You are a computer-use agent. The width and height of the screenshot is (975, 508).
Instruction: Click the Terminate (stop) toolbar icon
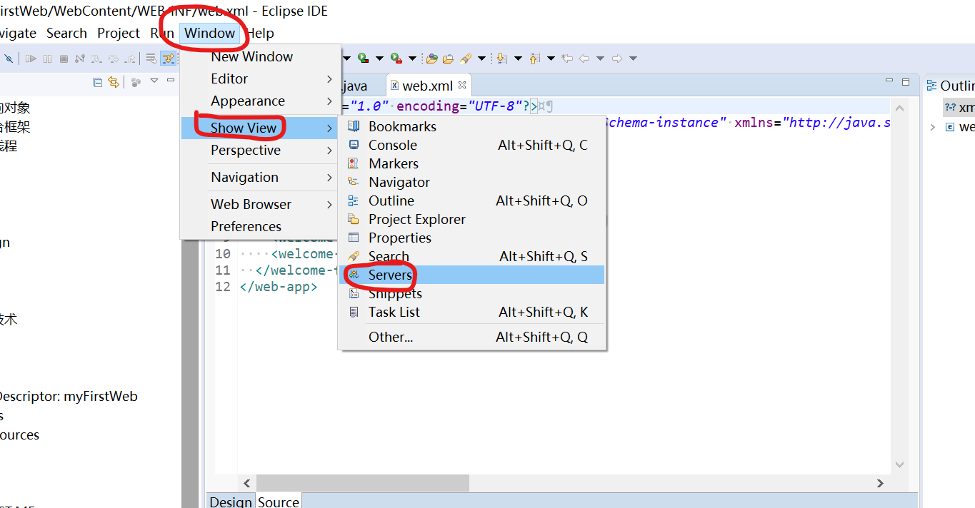pyautogui.click(x=64, y=59)
